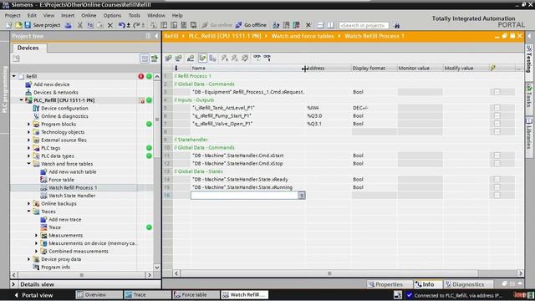Click the Undo arrow icon
Screen dimensions: 535x301
coord(121,25)
